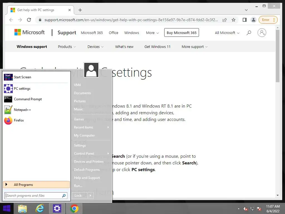The width and height of the screenshot is (285, 214).
Task: Switch to PC settings taskbar icon
Action: pyautogui.click(x=57, y=208)
